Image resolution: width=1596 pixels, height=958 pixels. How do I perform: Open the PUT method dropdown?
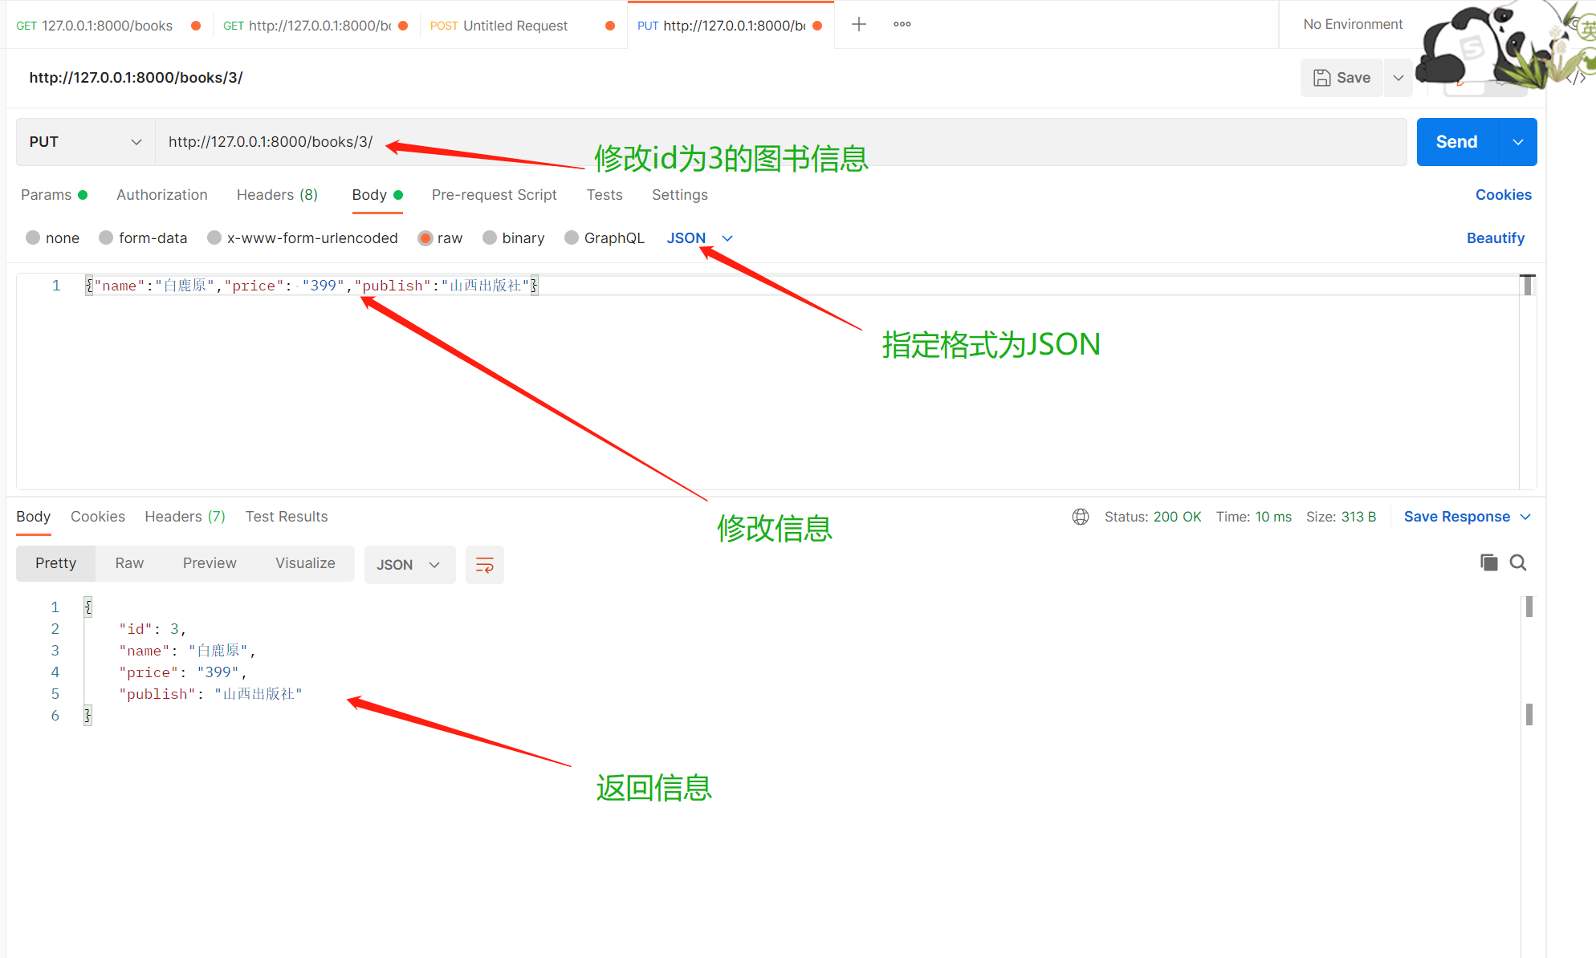(x=85, y=142)
